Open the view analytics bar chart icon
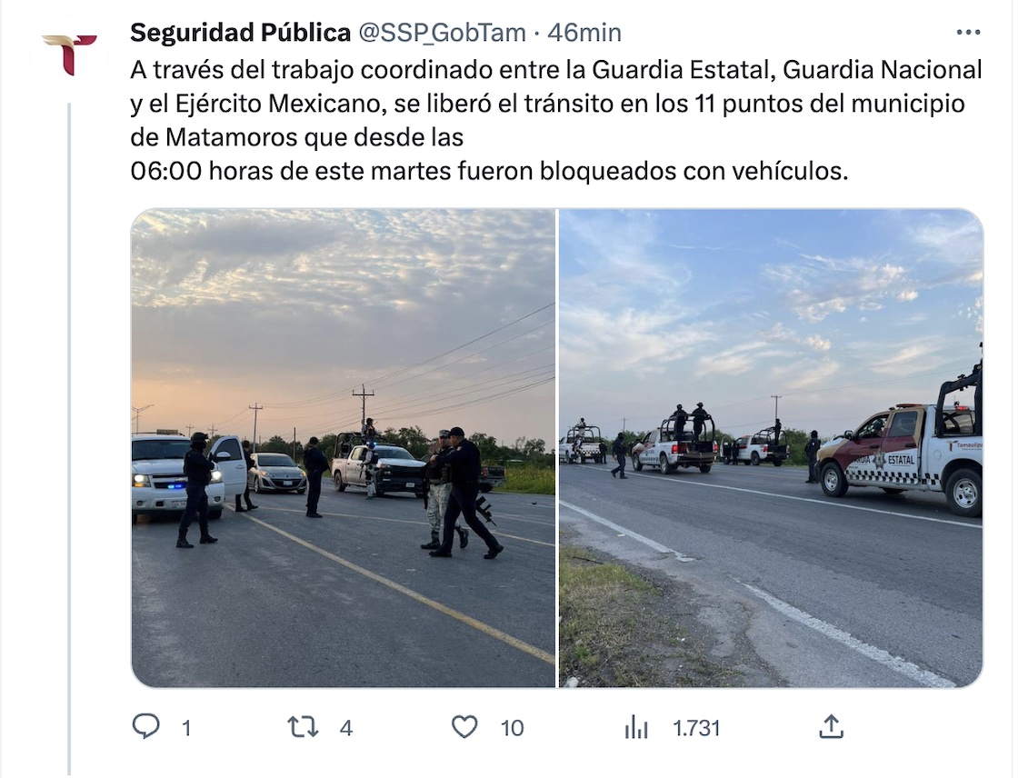 pos(636,727)
